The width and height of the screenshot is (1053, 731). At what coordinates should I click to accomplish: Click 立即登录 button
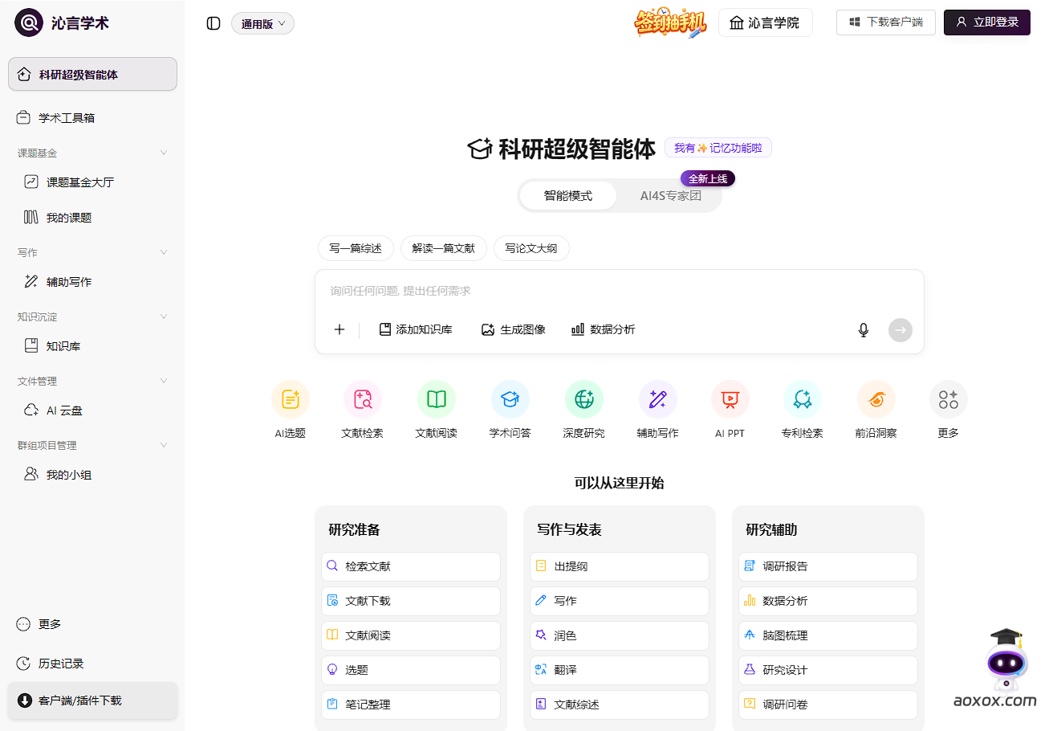(x=987, y=22)
